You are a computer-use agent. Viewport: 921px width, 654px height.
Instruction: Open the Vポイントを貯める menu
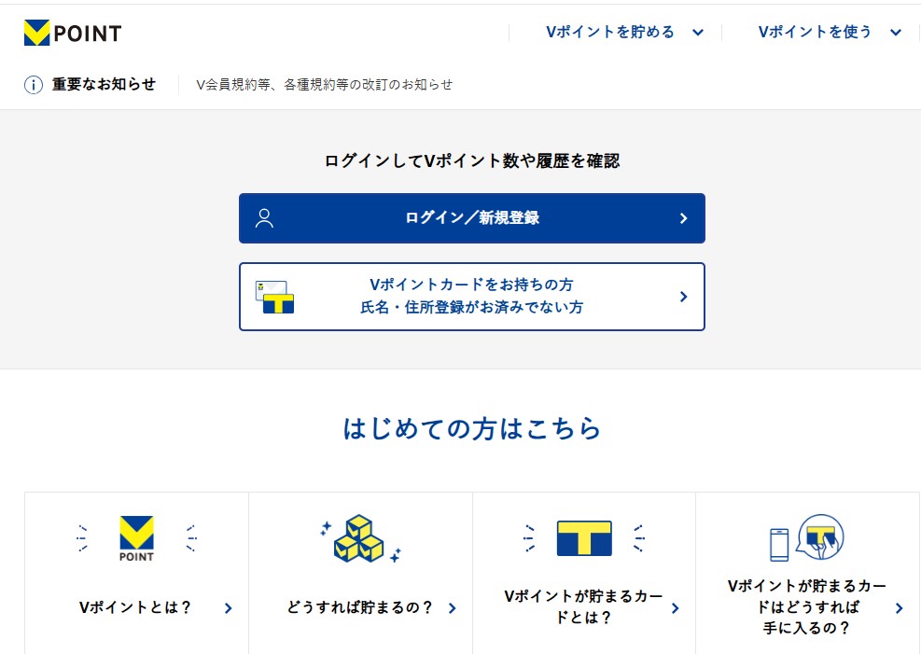[x=610, y=32]
